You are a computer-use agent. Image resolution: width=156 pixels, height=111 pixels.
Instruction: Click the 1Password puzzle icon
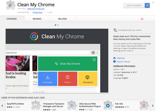72,105
